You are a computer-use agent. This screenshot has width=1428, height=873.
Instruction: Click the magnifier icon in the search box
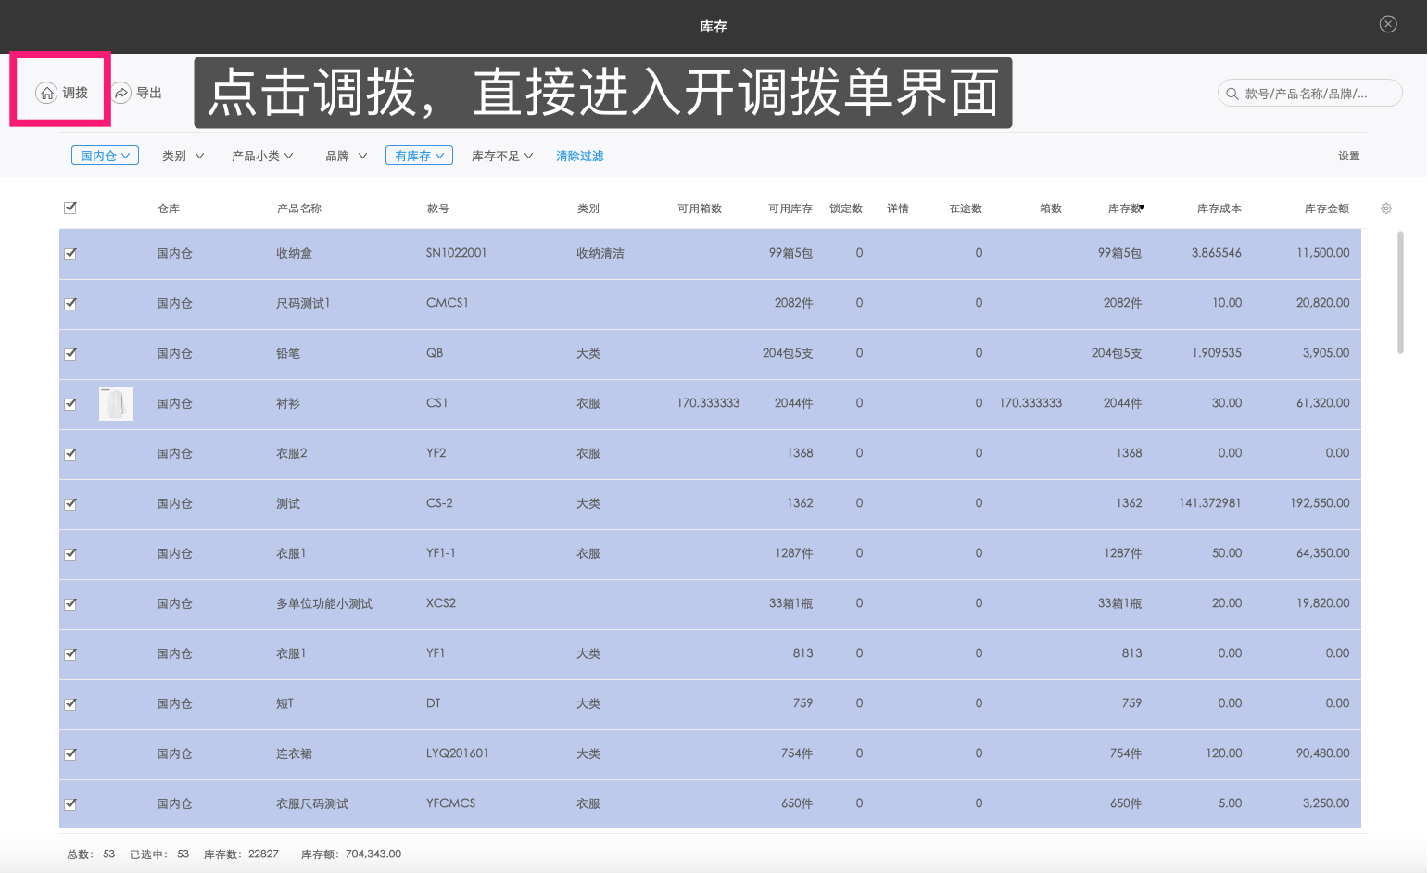point(1232,93)
